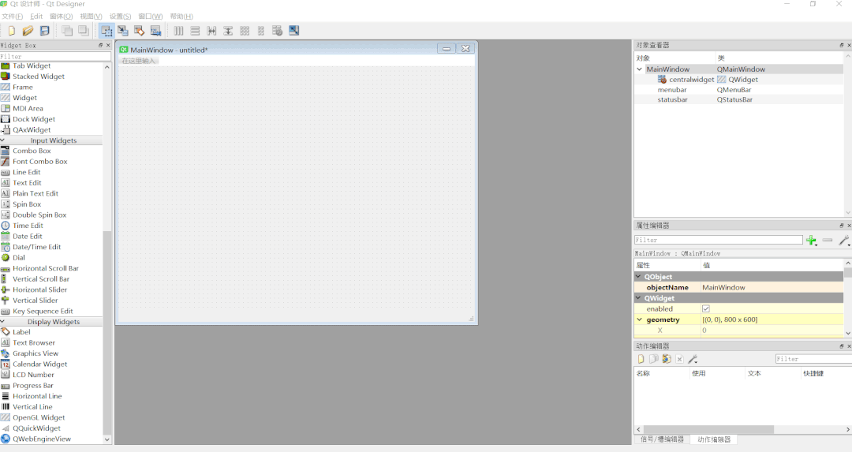
Task: Collapse the Input Widgets category
Action: [3, 140]
